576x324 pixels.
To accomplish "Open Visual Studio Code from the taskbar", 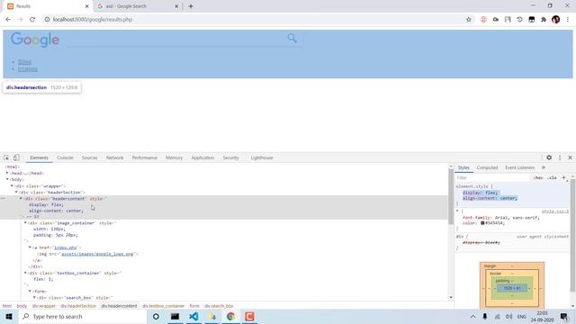I will [x=193, y=316].
